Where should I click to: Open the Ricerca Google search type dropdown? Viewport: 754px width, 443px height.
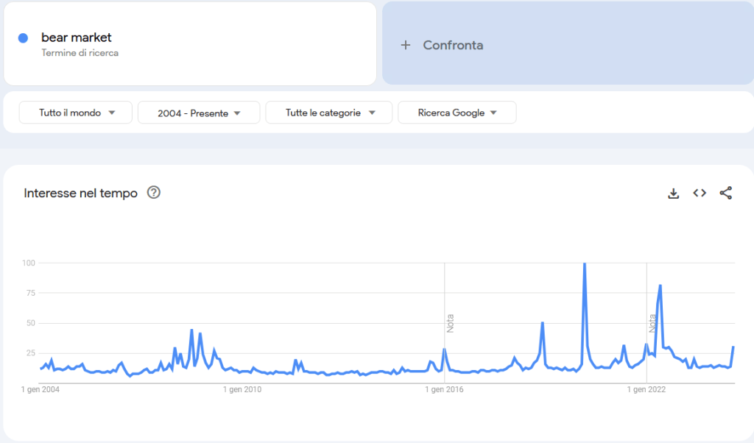click(x=457, y=113)
